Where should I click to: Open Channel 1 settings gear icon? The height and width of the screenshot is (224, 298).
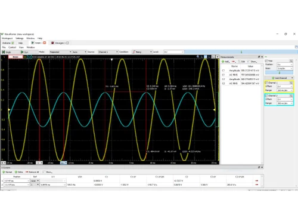tap(291, 82)
